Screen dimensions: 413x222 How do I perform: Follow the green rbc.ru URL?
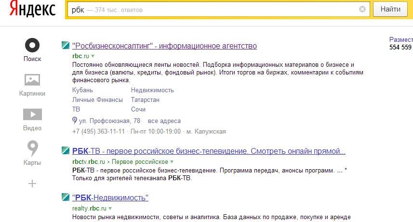80,56
